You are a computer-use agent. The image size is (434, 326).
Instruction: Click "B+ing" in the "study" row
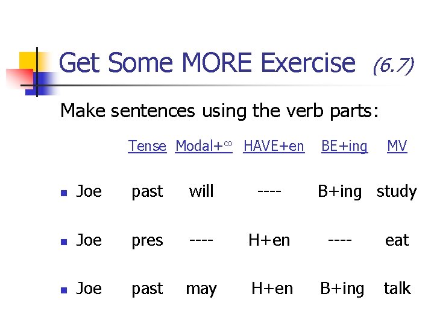point(340,191)
